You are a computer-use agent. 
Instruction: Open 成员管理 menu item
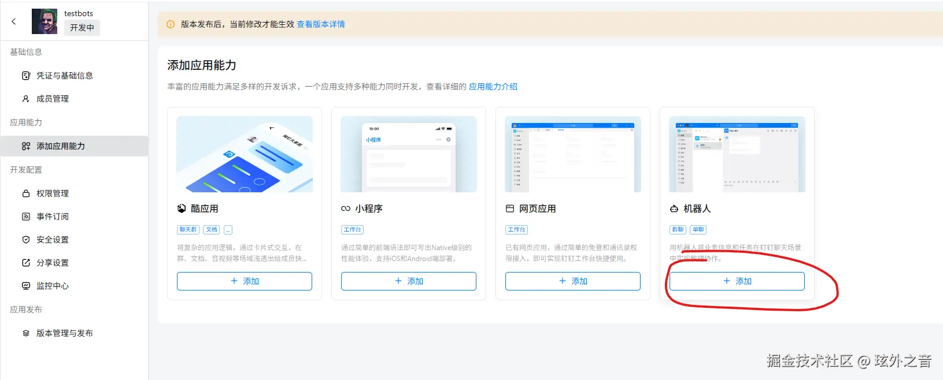[74, 99]
